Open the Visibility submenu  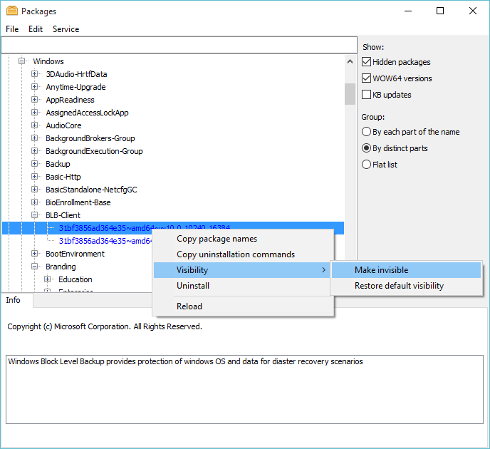coord(242,270)
